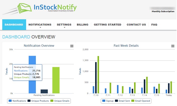Expand the Notifications dropdown menu

tap(40, 25)
